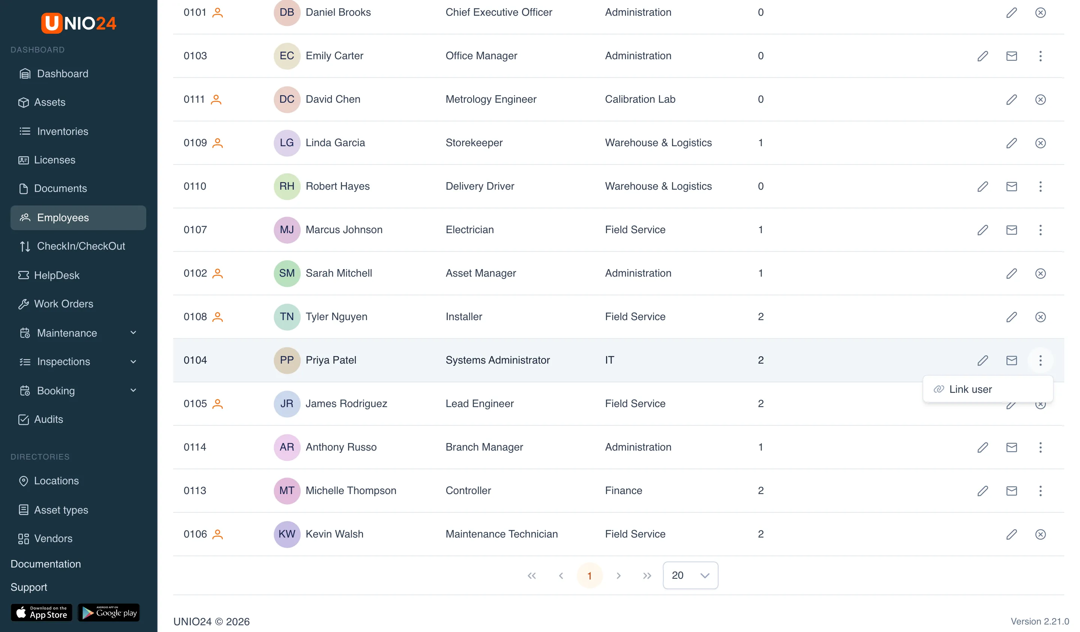Click the envelope invite icon for Emily Carter
The width and height of the screenshot is (1080, 632).
pyautogui.click(x=1011, y=56)
